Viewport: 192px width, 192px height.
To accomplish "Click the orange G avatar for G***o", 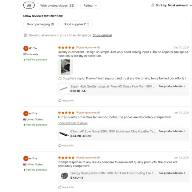I will click(x=26, y=48).
